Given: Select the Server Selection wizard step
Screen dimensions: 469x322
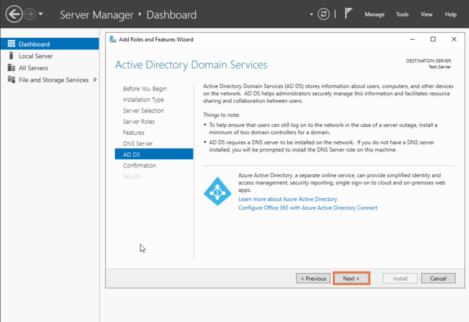Looking at the screenshot, I should (x=144, y=110).
